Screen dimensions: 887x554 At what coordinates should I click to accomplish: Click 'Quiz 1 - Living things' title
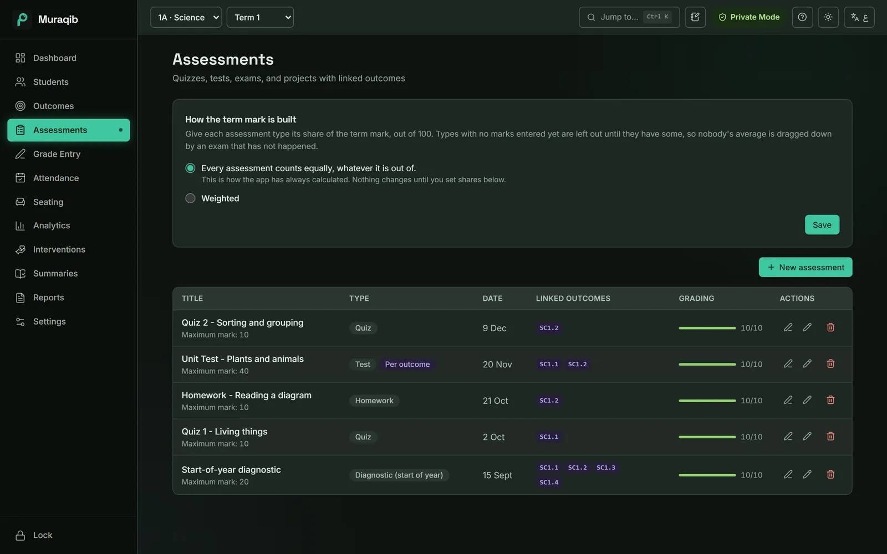click(x=225, y=432)
